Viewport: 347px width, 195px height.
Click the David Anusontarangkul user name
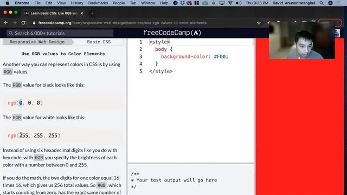click(294, 3)
